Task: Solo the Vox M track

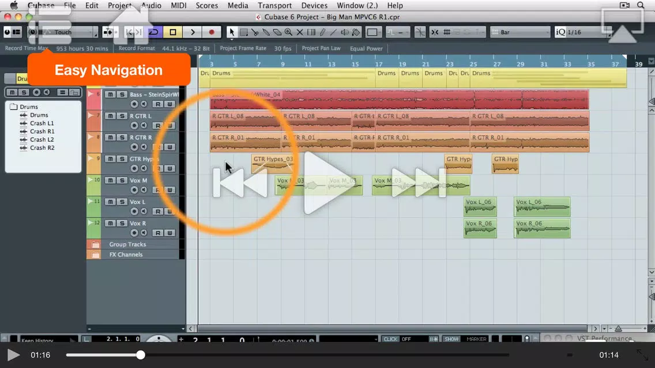Action: pos(122,180)
